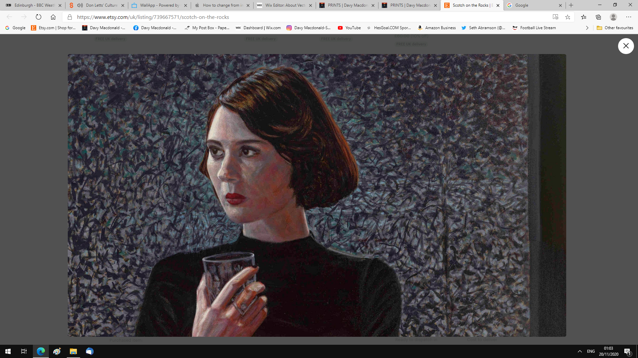Open File Explorer from the taskbar
The height and width of the screenshot is (358, 638).
click(73, 351)
